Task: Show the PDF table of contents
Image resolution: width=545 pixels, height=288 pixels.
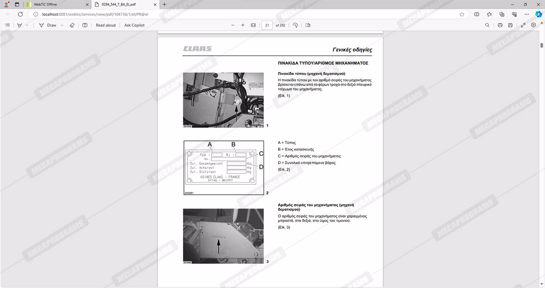Action: pyautogui.click(x=7, y=25)
